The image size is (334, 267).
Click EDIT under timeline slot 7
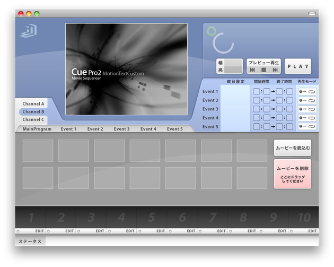click(x=221, y=231)
